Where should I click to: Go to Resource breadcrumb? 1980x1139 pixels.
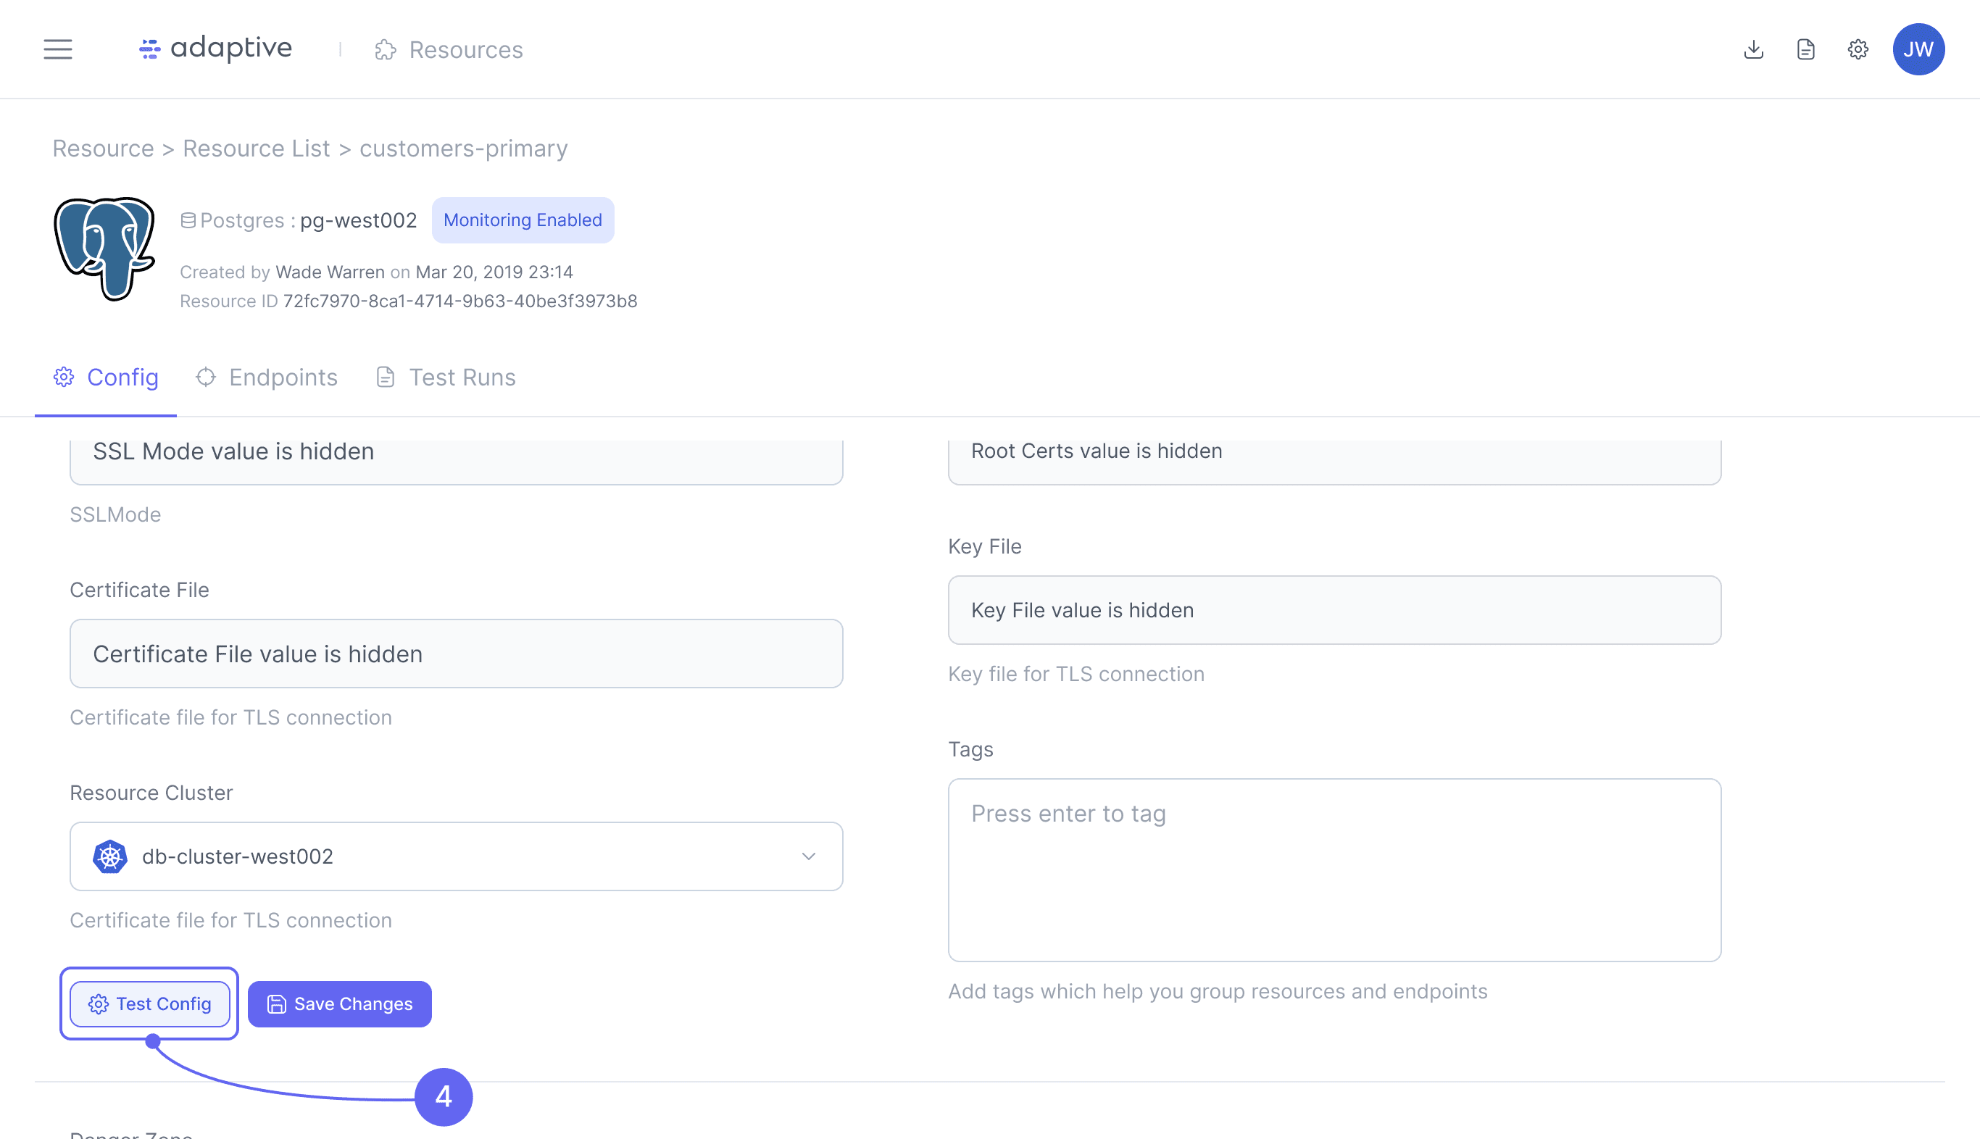tap(103, 148)
